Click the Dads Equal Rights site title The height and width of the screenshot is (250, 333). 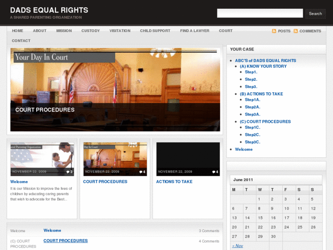pyautogui.click(x=49, y=10)
